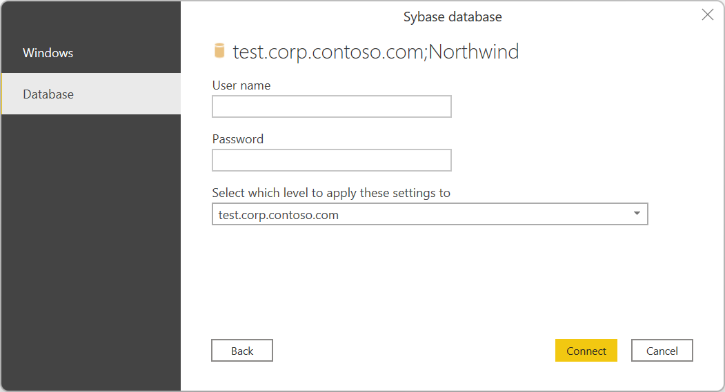Cancel the database connection dialog
The height and width of the screenshot is (392, 725).
662,351
